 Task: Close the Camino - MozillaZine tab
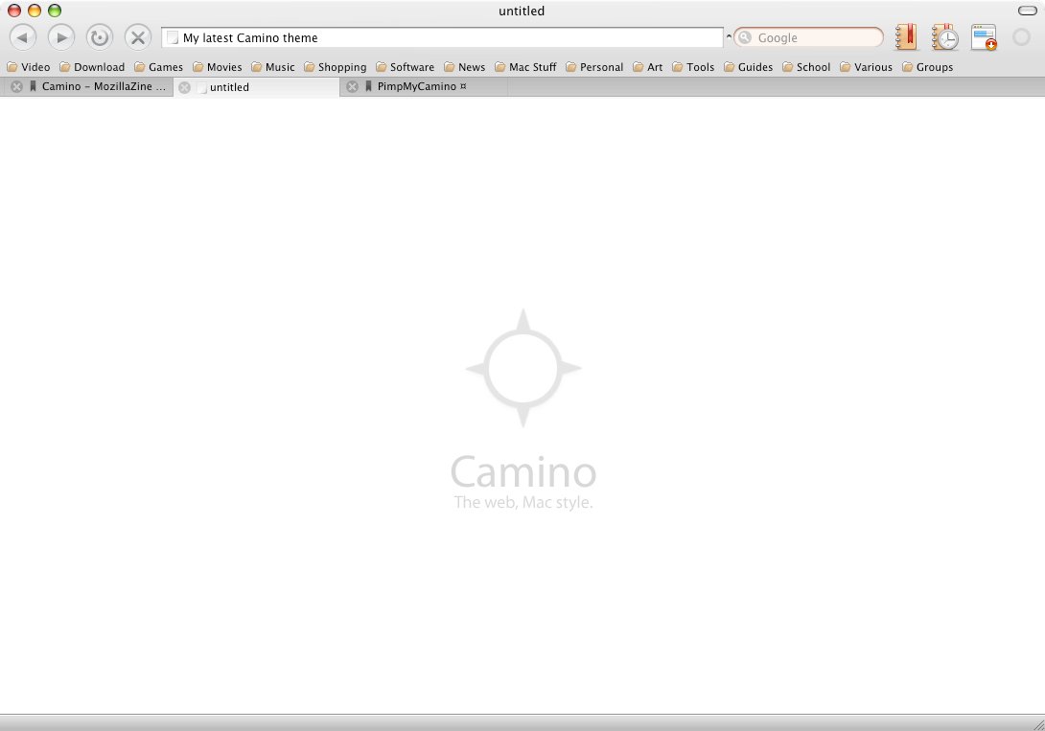16,86
